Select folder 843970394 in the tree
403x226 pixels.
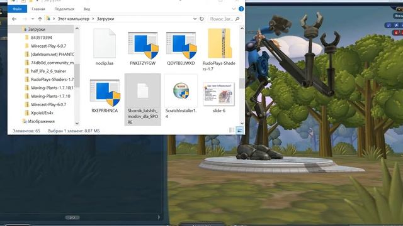41,38
